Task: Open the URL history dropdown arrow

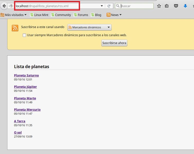Action: 102,6
